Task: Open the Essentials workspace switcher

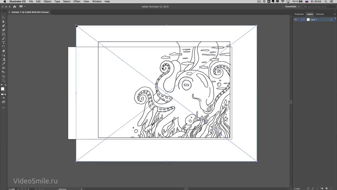Action: coord(292,7)
